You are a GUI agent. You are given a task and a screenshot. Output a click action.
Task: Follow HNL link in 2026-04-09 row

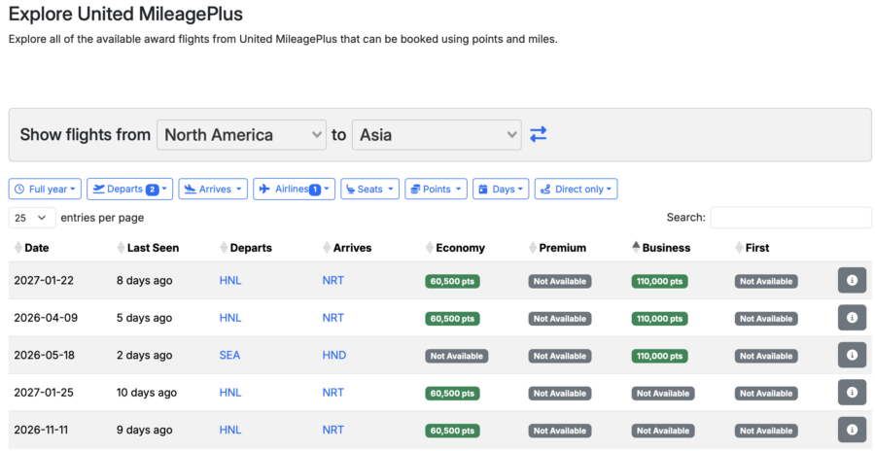coord(230,318)
